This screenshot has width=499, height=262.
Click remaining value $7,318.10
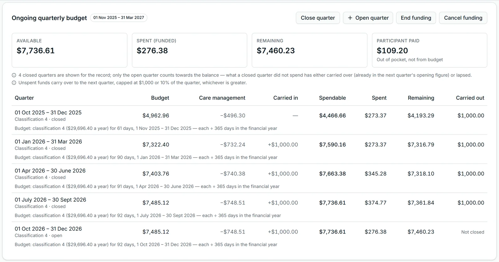click(x=421, y=174)
